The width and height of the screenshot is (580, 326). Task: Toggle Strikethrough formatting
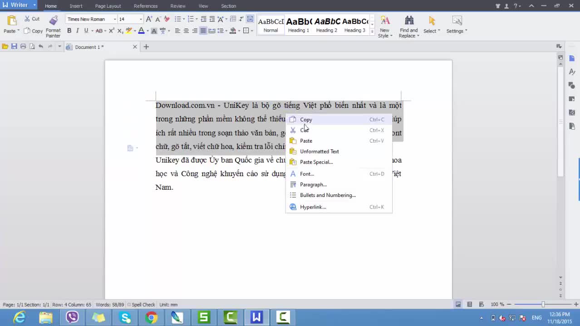[98, 31]
